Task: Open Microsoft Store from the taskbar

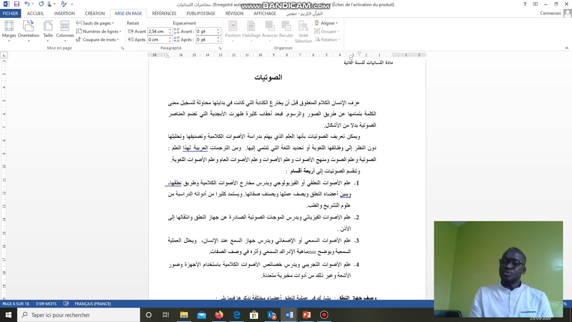Action: pyautogui.click(x=254, y=315)
